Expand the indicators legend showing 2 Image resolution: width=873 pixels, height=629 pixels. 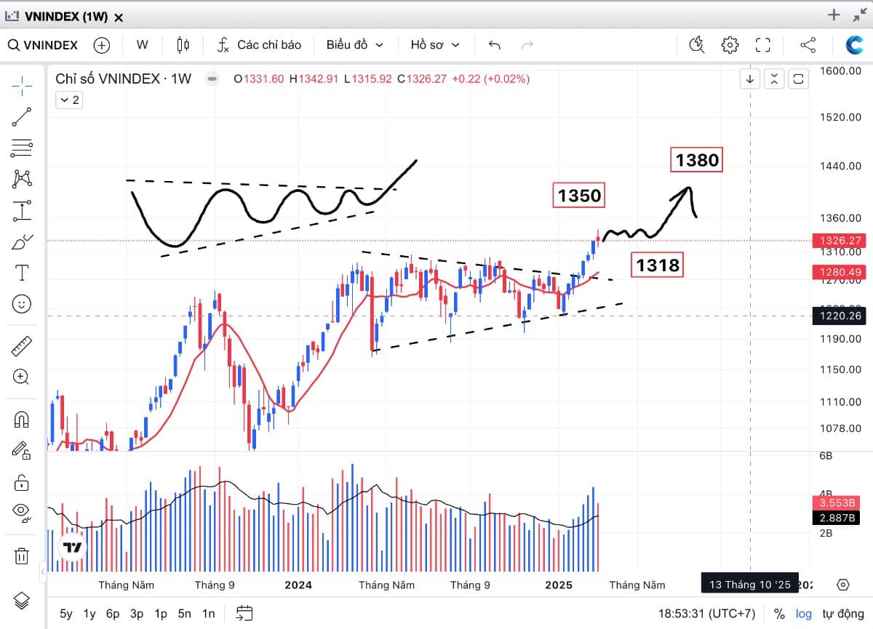coord(68,100)
